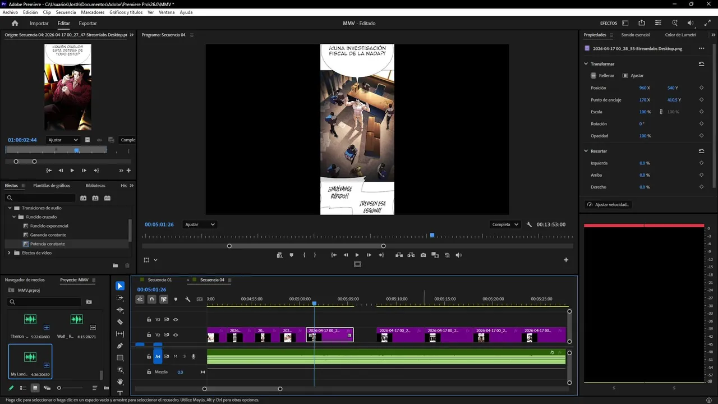Open timeline display settings wrench

pos(187,299)
